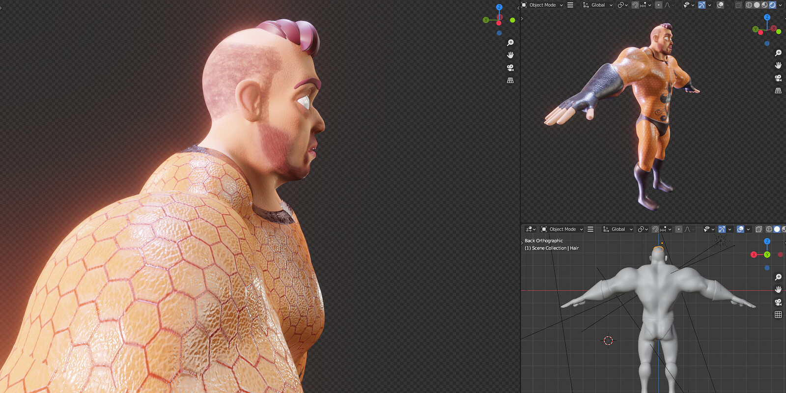
Task: Open editor type dropdown in bottom-right viewport
Action: tap(531, 229)
